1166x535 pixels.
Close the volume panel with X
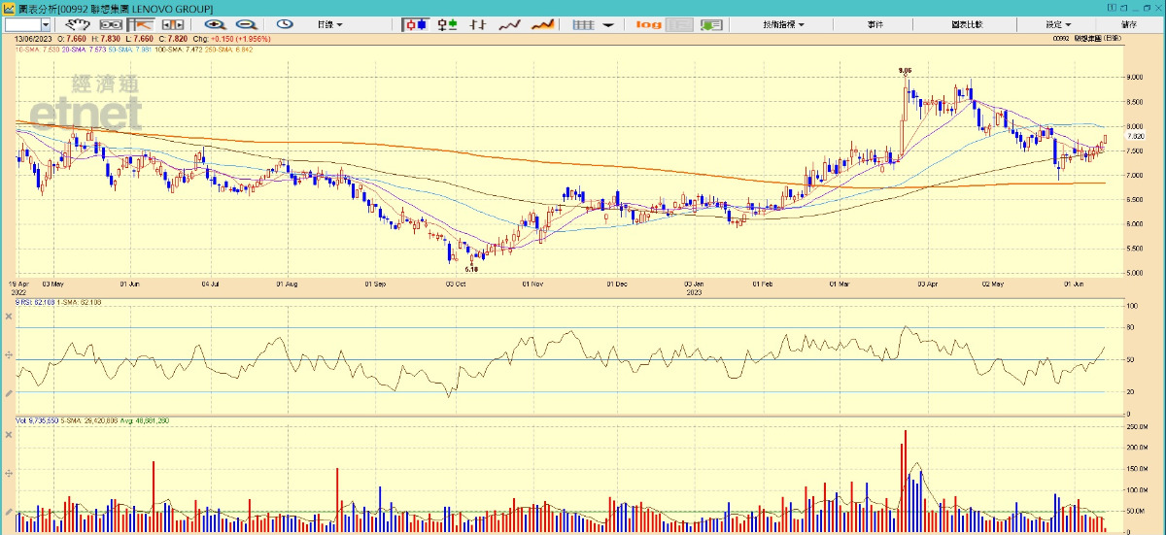pos(9,433)
